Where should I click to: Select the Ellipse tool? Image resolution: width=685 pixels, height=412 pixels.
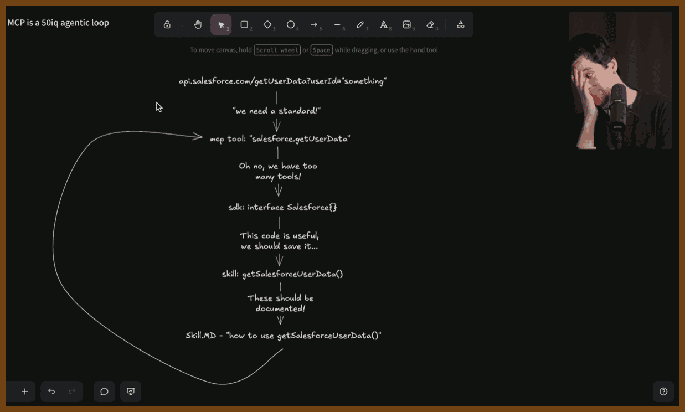tap(291, 25)
